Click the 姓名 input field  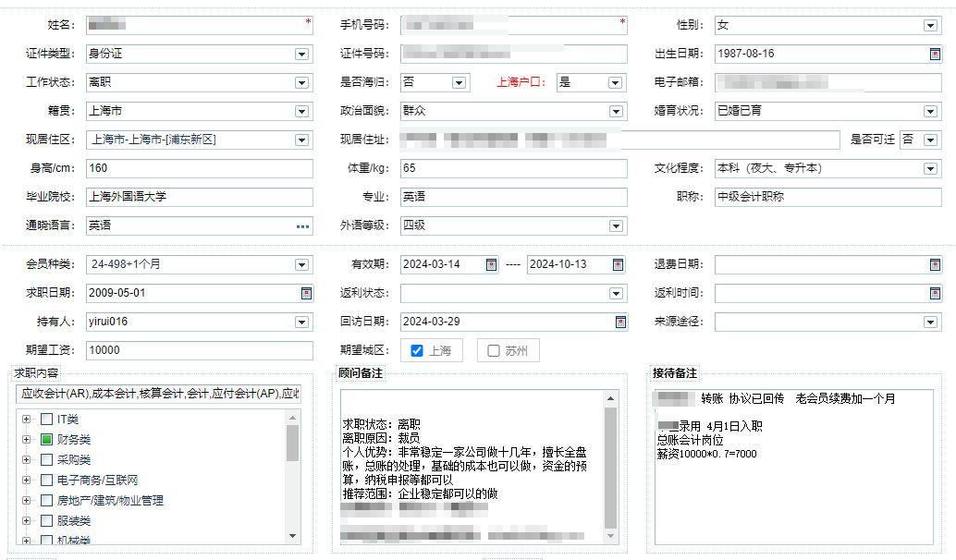[200, 25]
